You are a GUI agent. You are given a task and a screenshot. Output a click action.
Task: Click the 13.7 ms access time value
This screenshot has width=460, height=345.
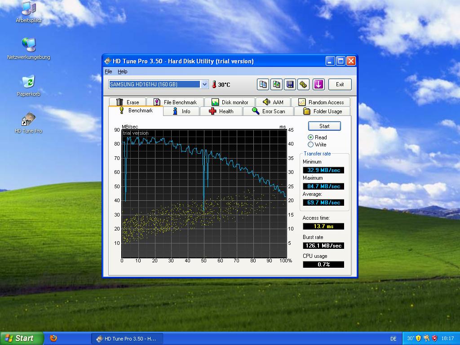pos(323,226)
